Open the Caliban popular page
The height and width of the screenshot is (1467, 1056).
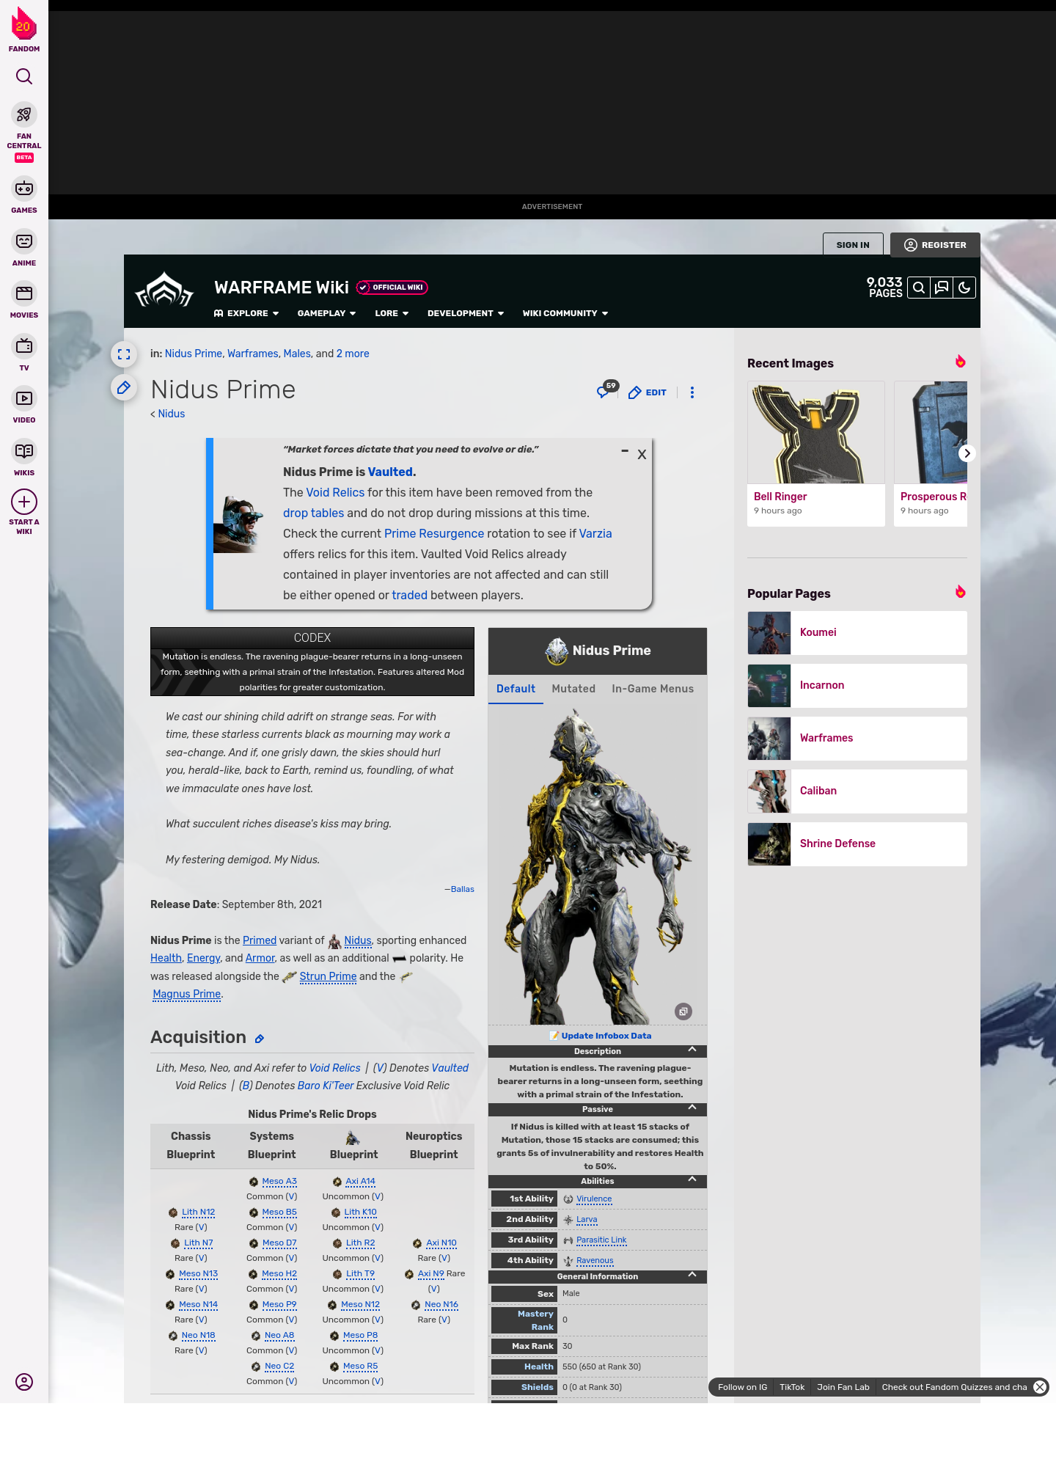pyautogui.click(x=857, y=791)
